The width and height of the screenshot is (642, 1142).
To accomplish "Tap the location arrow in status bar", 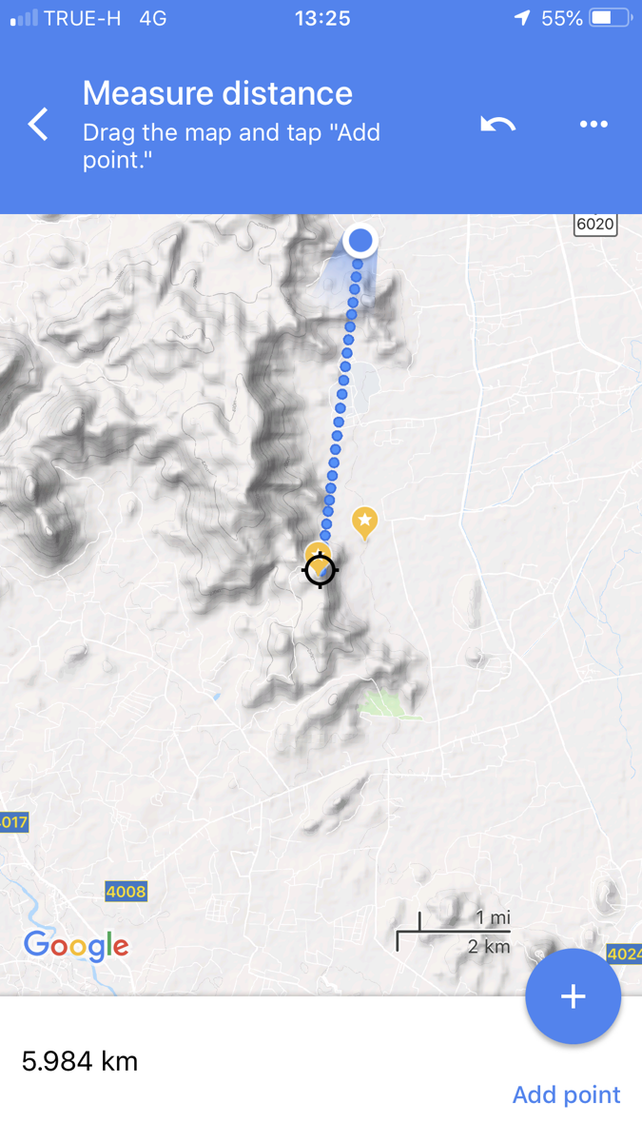I will [522, 17].
